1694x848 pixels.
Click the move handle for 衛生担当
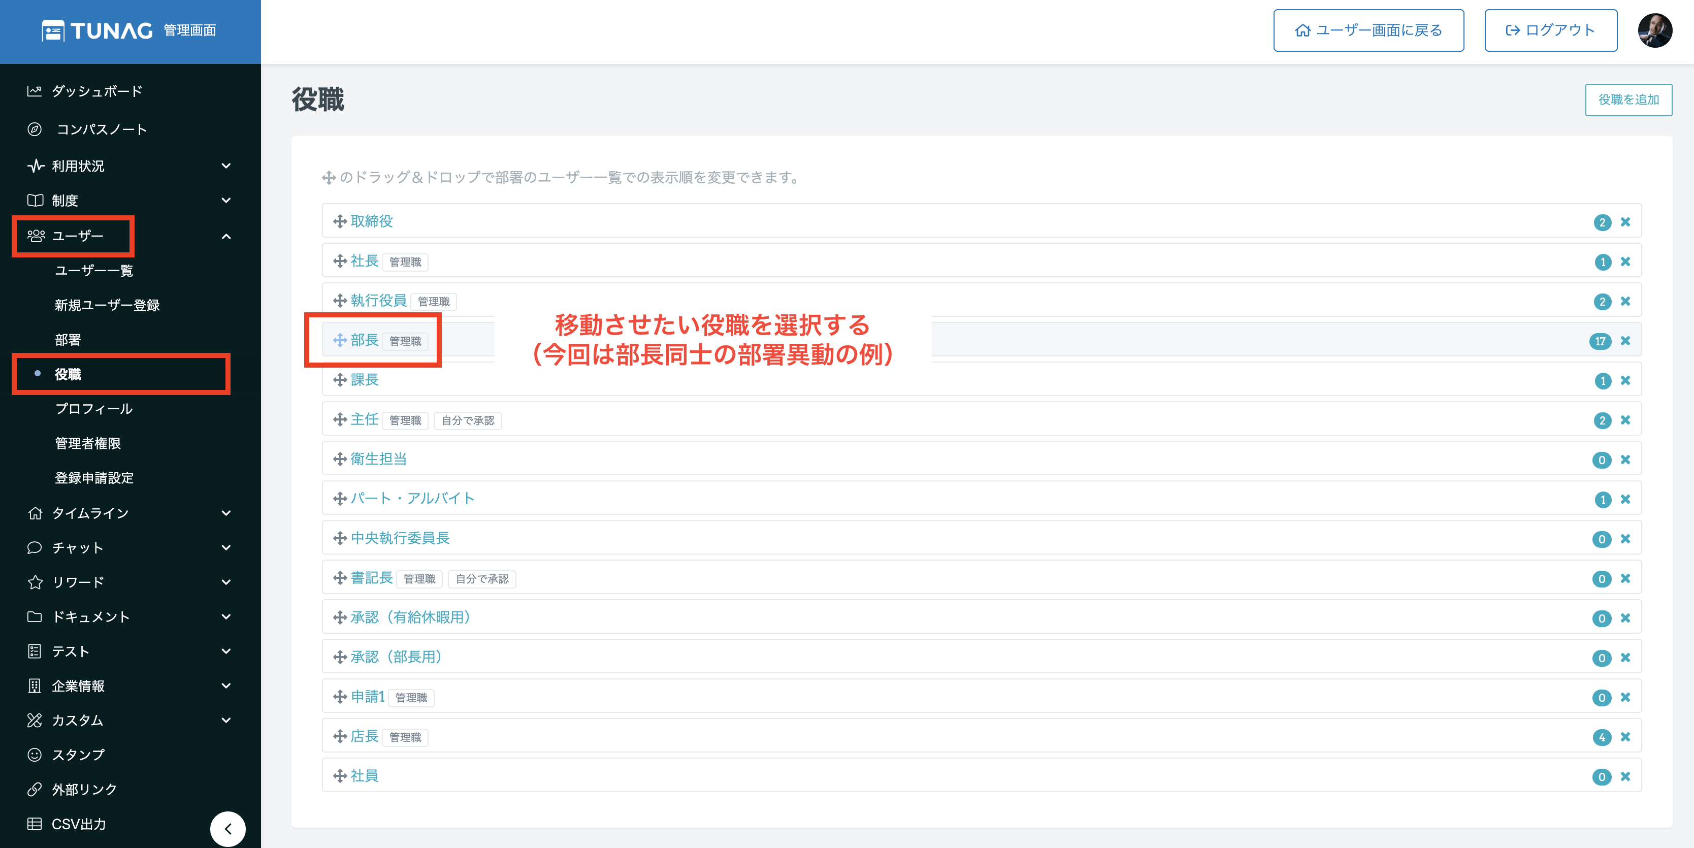click(339, 459)
